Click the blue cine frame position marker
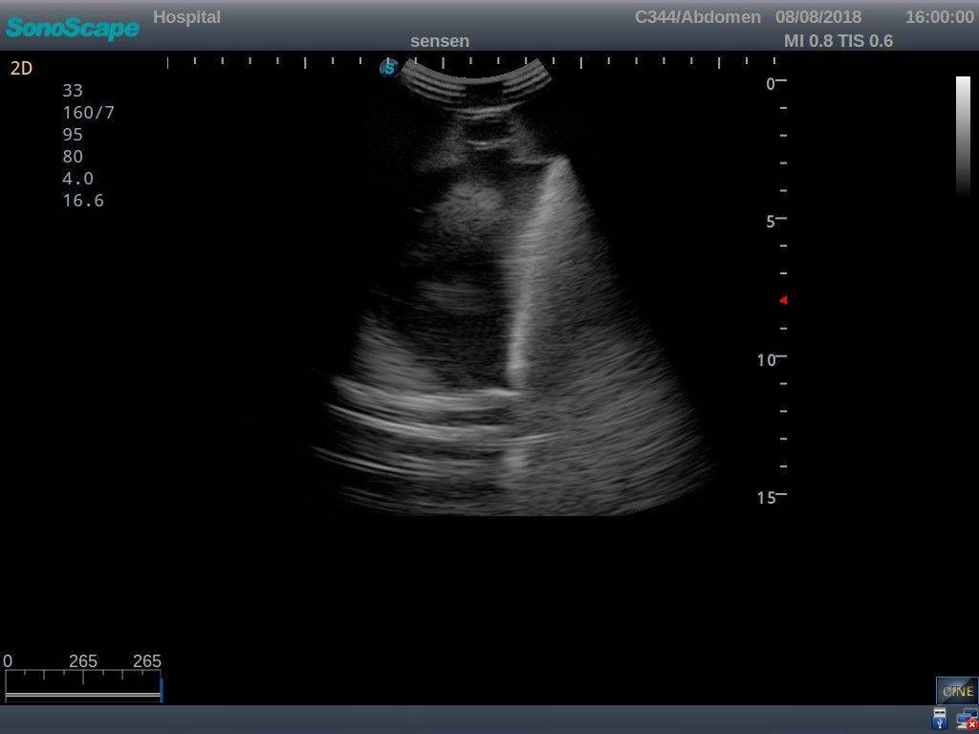Image resolution: width=979 pixels, height=734 pixels. [161, 689]
